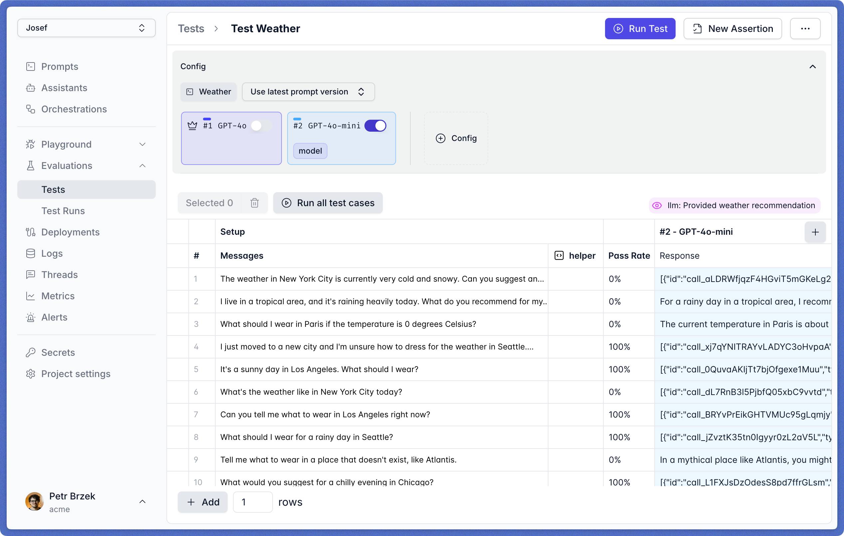844x536 pixels.
Task: Click the Run Test playback icon
Action: tap(618, 28)
